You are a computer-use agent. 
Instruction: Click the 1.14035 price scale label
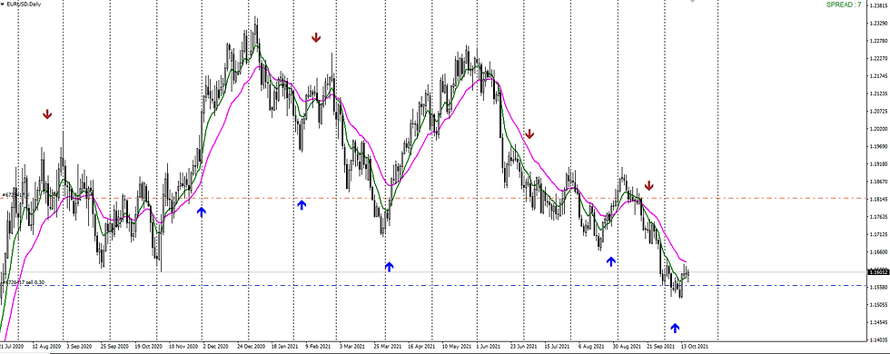pos(879,339)
